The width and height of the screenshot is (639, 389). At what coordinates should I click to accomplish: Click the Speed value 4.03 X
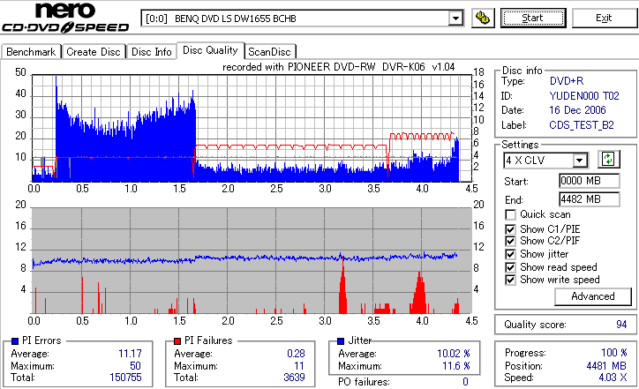pos(613,378)
